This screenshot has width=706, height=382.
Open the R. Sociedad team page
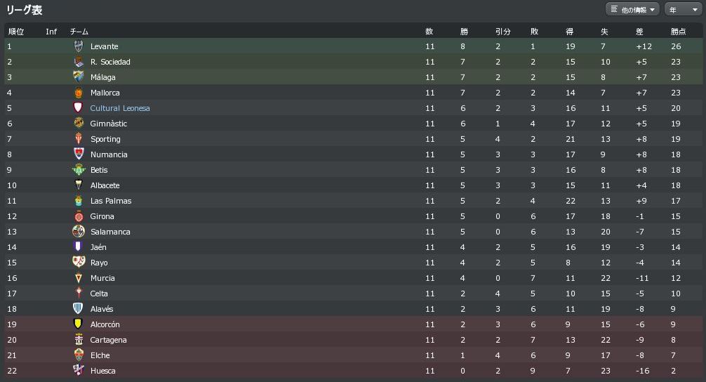click(110, 62)
